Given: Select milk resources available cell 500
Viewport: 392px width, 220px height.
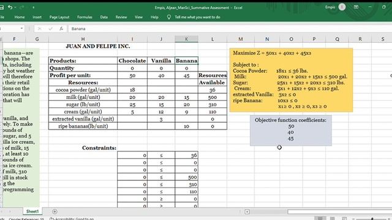Looking at the screenshot, I should pos(213,97).
